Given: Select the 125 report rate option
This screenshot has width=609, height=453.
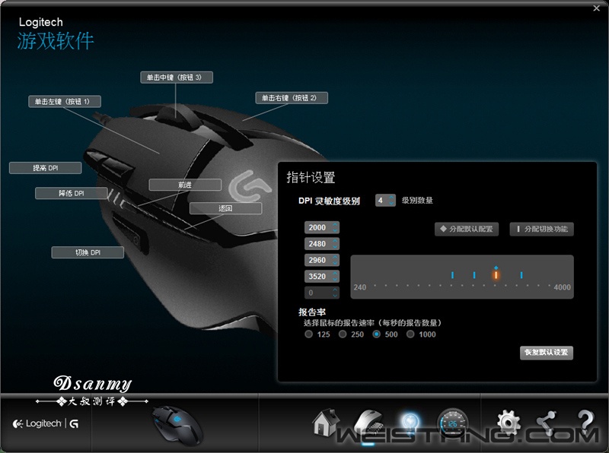Looking at the screenshot, I should click(308, 334).
